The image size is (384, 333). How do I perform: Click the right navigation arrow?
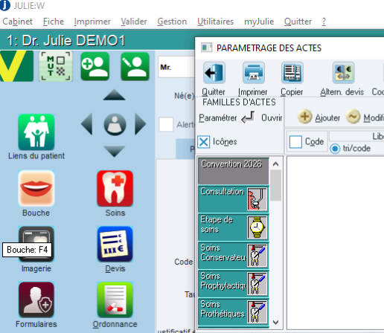point(141,124)
